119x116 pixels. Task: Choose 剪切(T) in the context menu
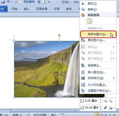coord(98,4)
